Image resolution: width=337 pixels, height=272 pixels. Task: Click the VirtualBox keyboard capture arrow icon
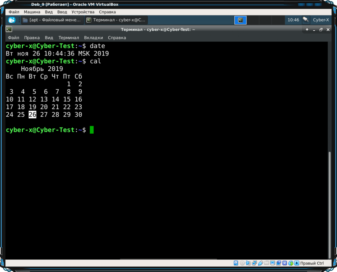click(297, 263)
